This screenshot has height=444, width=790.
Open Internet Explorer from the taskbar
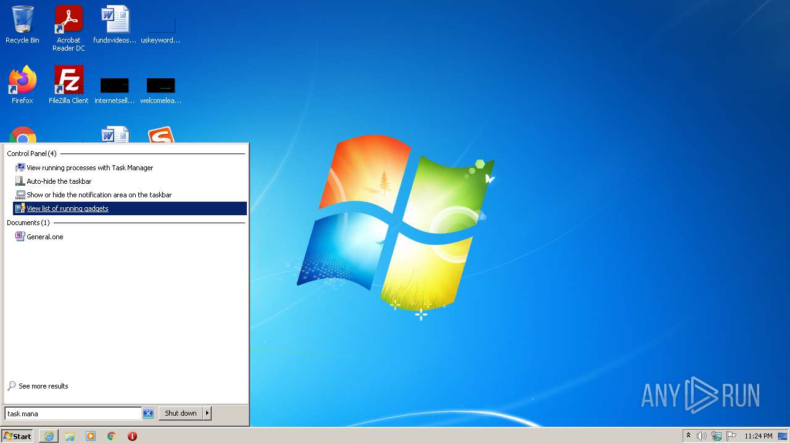click(49, 436)
